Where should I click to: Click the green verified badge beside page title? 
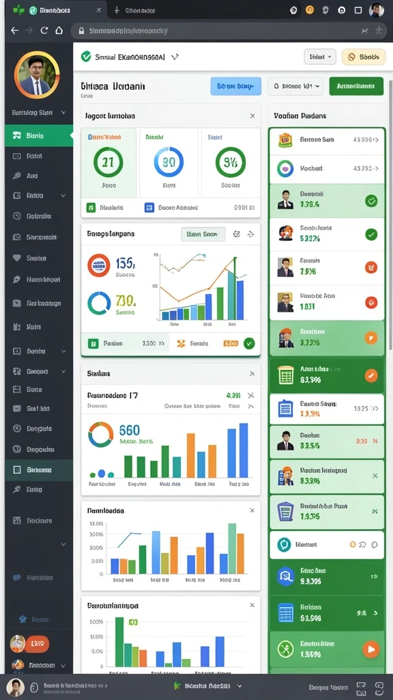tap(85, 57)
